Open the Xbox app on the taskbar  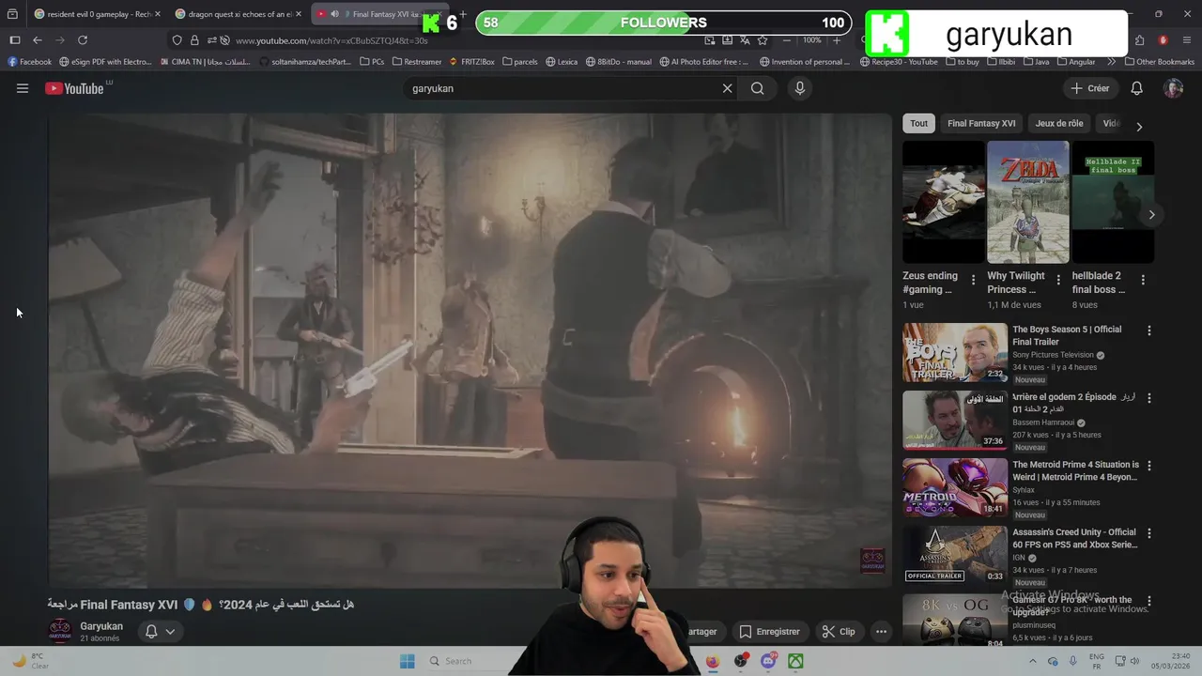[795, 661]
